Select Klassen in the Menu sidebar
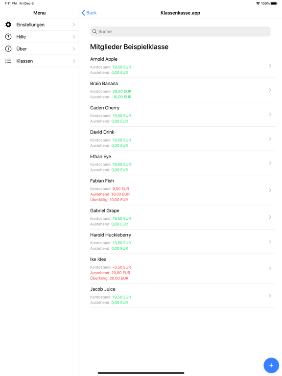 [39, 61]
